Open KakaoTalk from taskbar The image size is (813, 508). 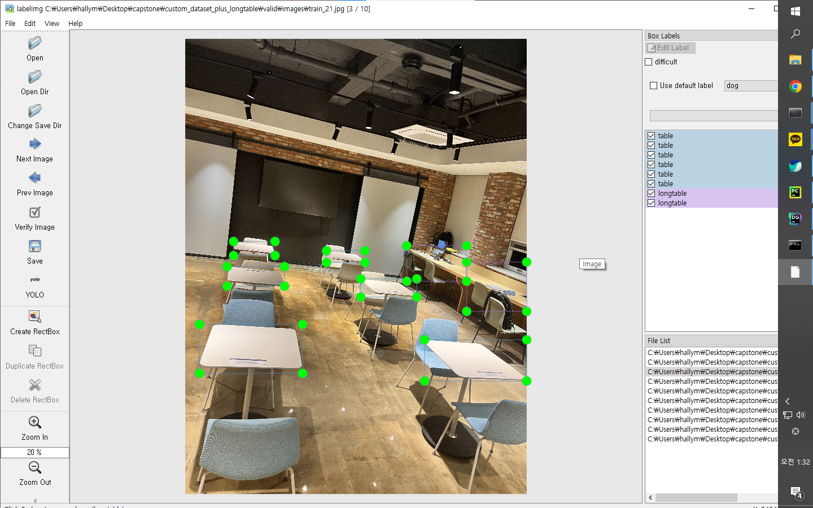point(795,139)
